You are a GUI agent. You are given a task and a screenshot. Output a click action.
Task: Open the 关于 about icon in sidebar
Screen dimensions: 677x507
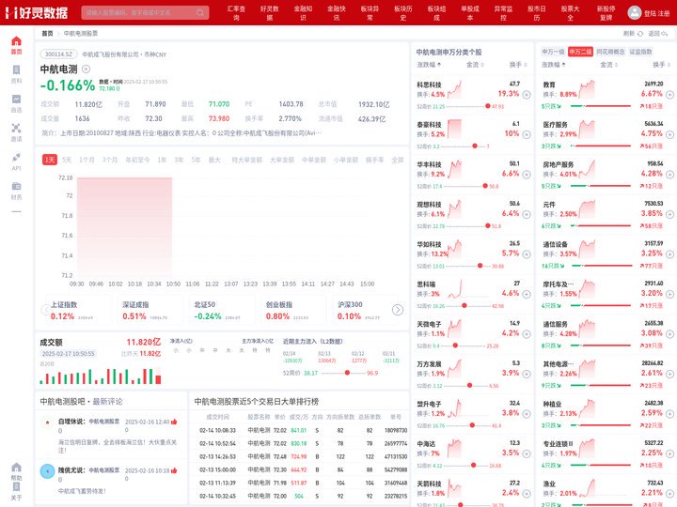16,487
